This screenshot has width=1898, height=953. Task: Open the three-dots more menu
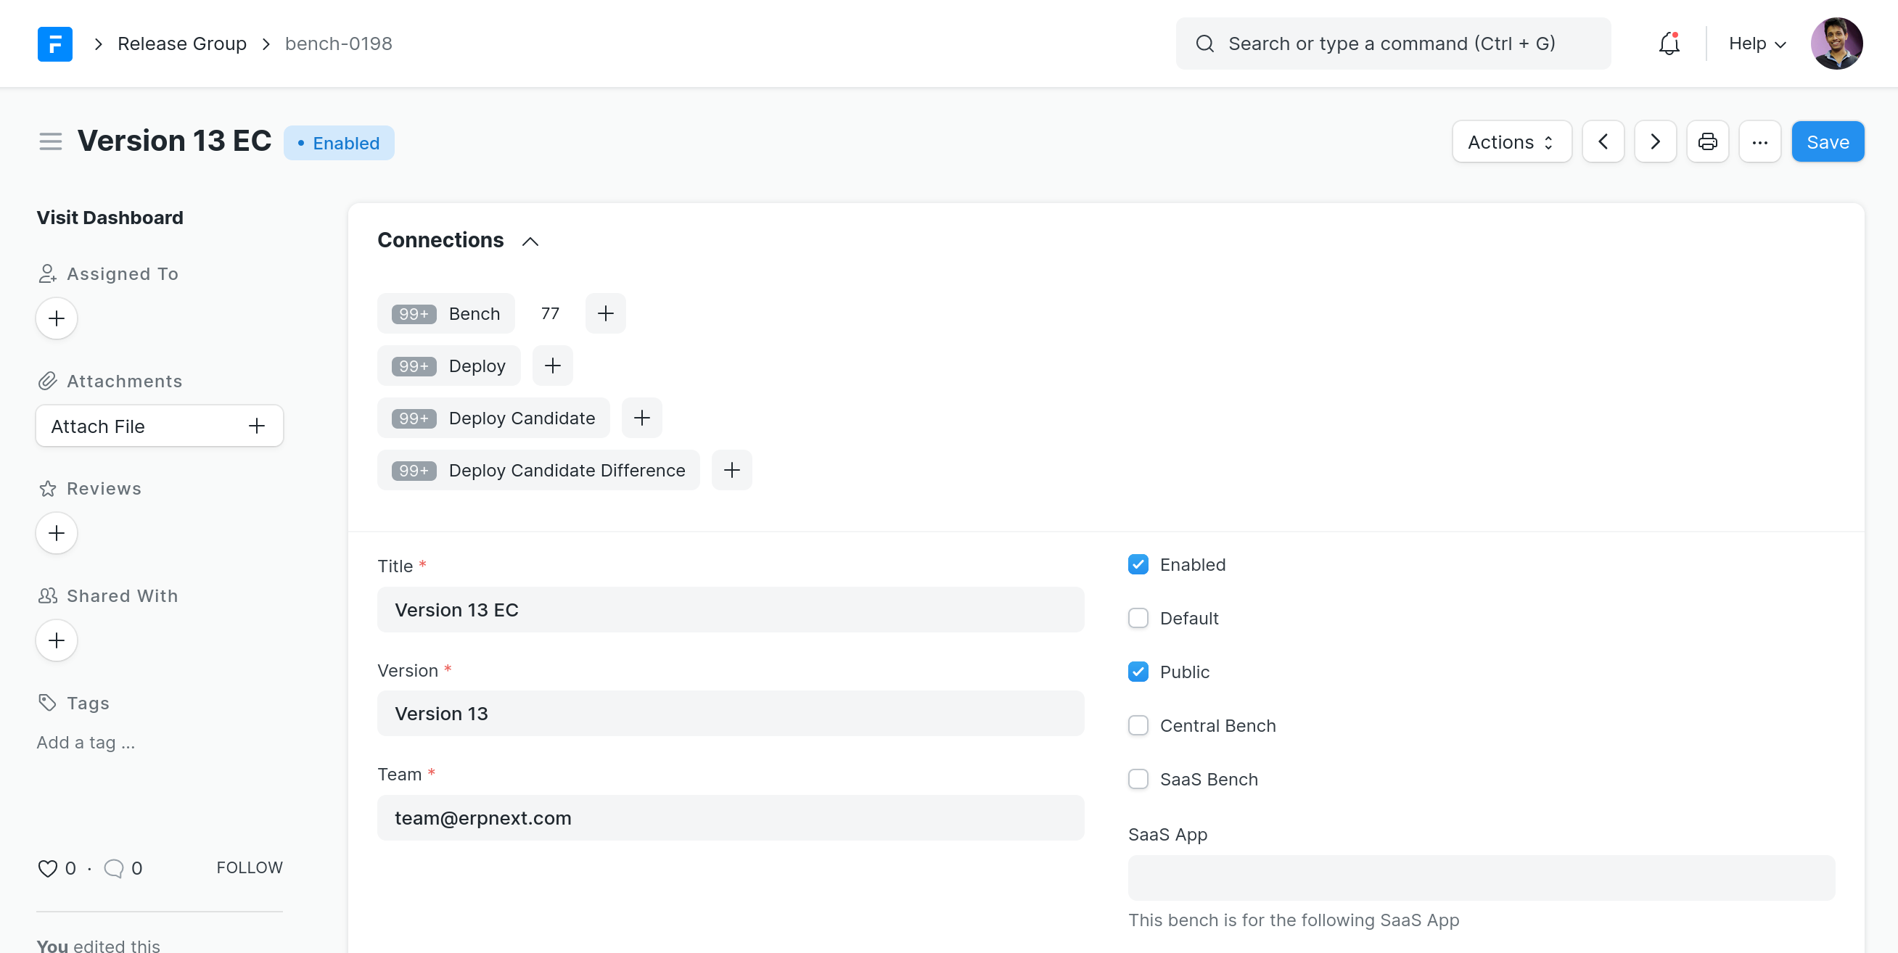1759,141
